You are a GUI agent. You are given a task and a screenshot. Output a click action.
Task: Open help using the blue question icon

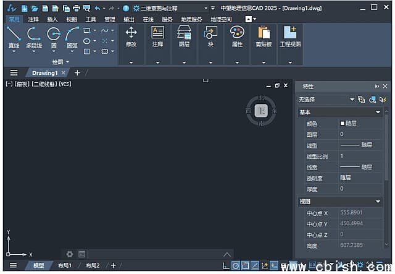coord(126,8)
